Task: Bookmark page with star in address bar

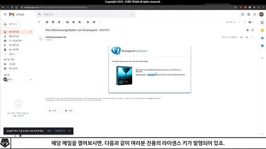Action: pos(235,7)
